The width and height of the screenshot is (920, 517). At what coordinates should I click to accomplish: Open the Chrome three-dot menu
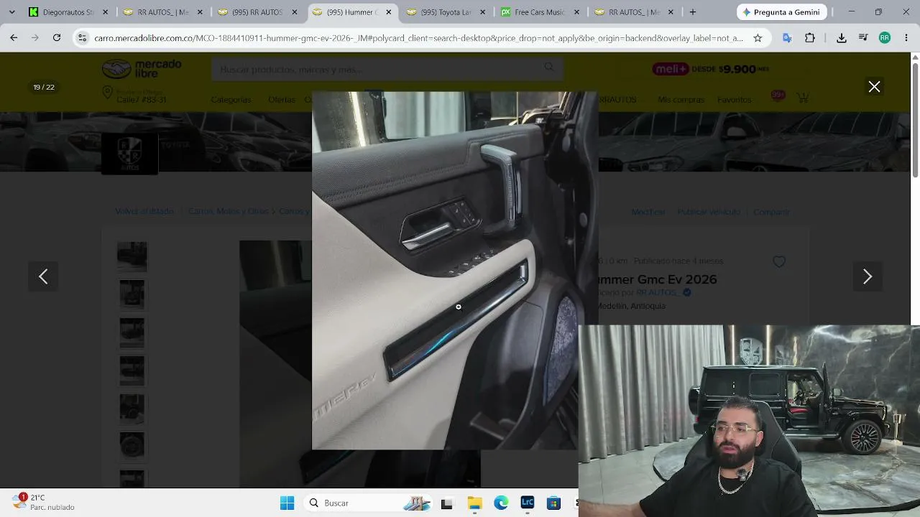point(906,38)
